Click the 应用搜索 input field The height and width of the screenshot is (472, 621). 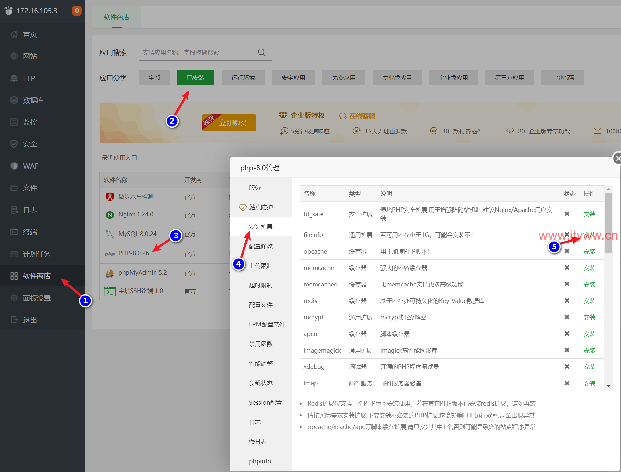pos(205,52)
